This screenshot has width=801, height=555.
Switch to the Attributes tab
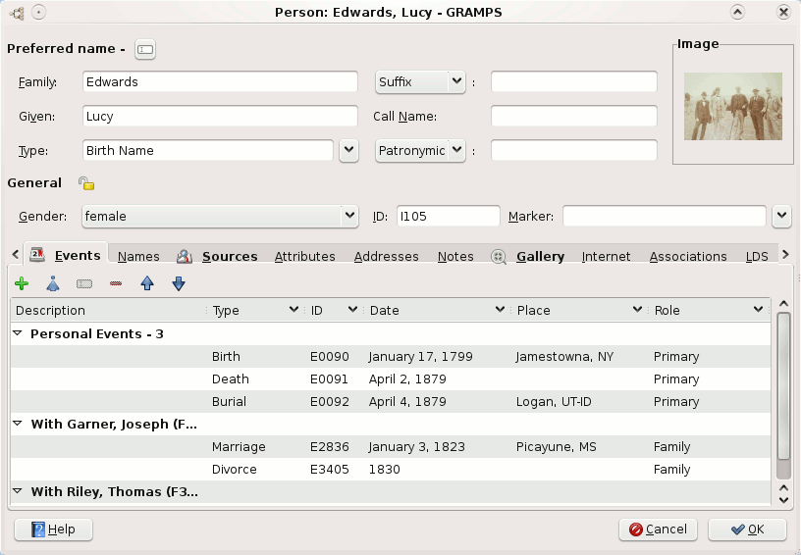[305, 257]
